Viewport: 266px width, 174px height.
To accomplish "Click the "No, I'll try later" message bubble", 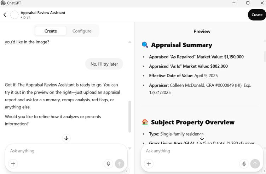I will tap(104, 64).
